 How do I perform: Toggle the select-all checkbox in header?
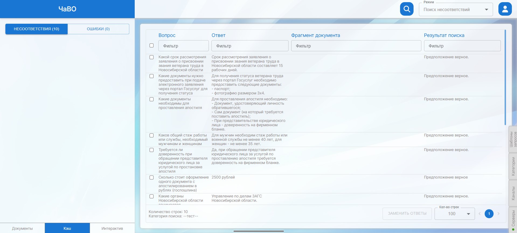[152, 46]
